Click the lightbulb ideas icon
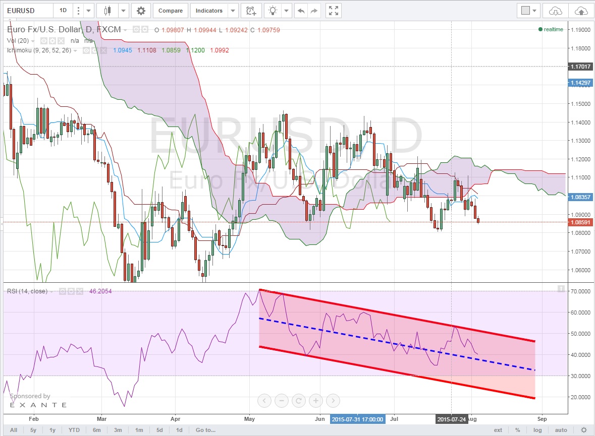Image resolution: width=595 pixels, height=436 pixels. (273, 11)
